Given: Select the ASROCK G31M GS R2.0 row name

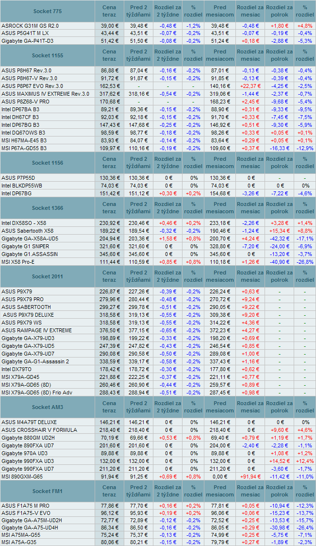Looking at the screenshot, I should point(30,26).
